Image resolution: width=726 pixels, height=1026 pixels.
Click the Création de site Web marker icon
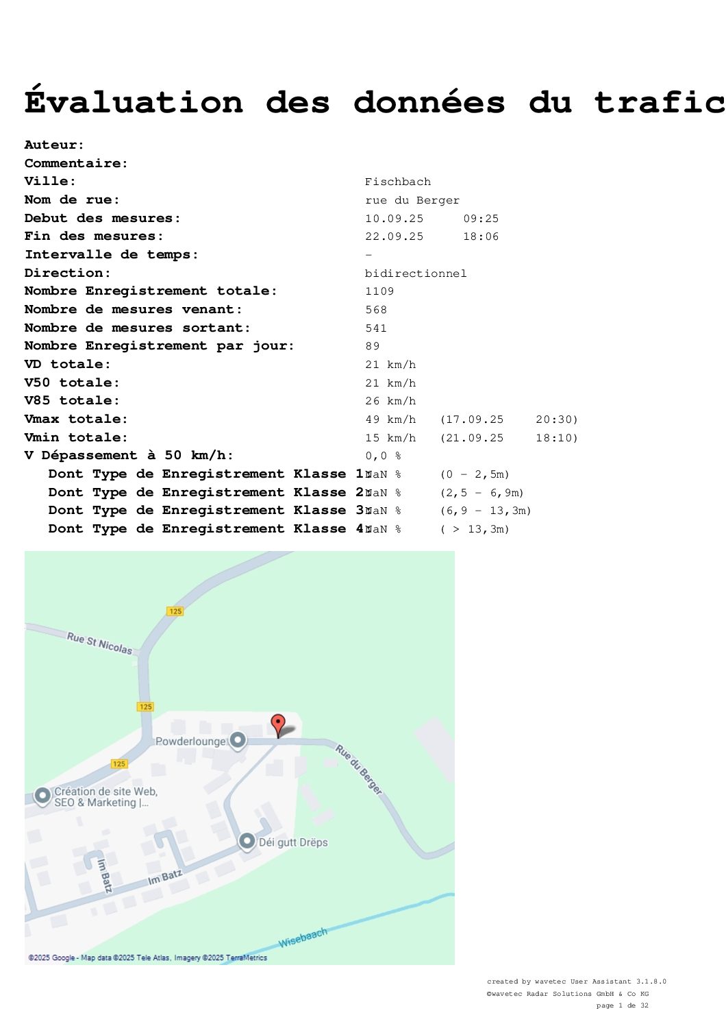[42, 796]
